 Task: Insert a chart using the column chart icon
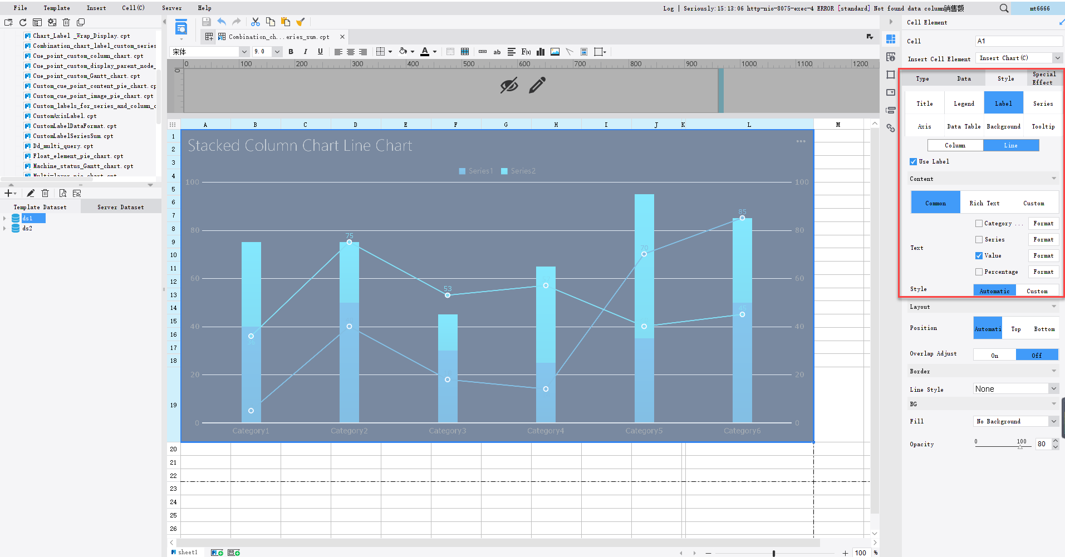540,52
